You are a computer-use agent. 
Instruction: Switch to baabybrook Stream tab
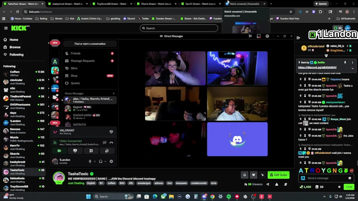67,4
